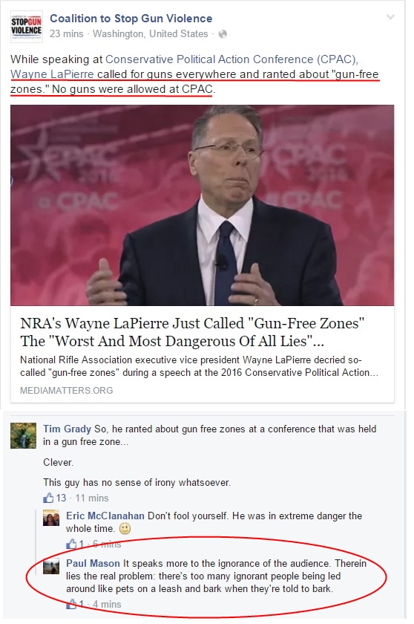Viewport: 414px width, 624px height.
Task: Click the 23 mins post timestamp
Action: (x=66, y=34)
